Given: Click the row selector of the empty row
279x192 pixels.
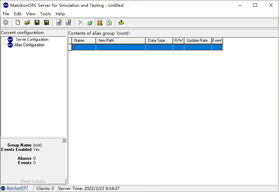Looking at the screenshot, I should (70, 47).
